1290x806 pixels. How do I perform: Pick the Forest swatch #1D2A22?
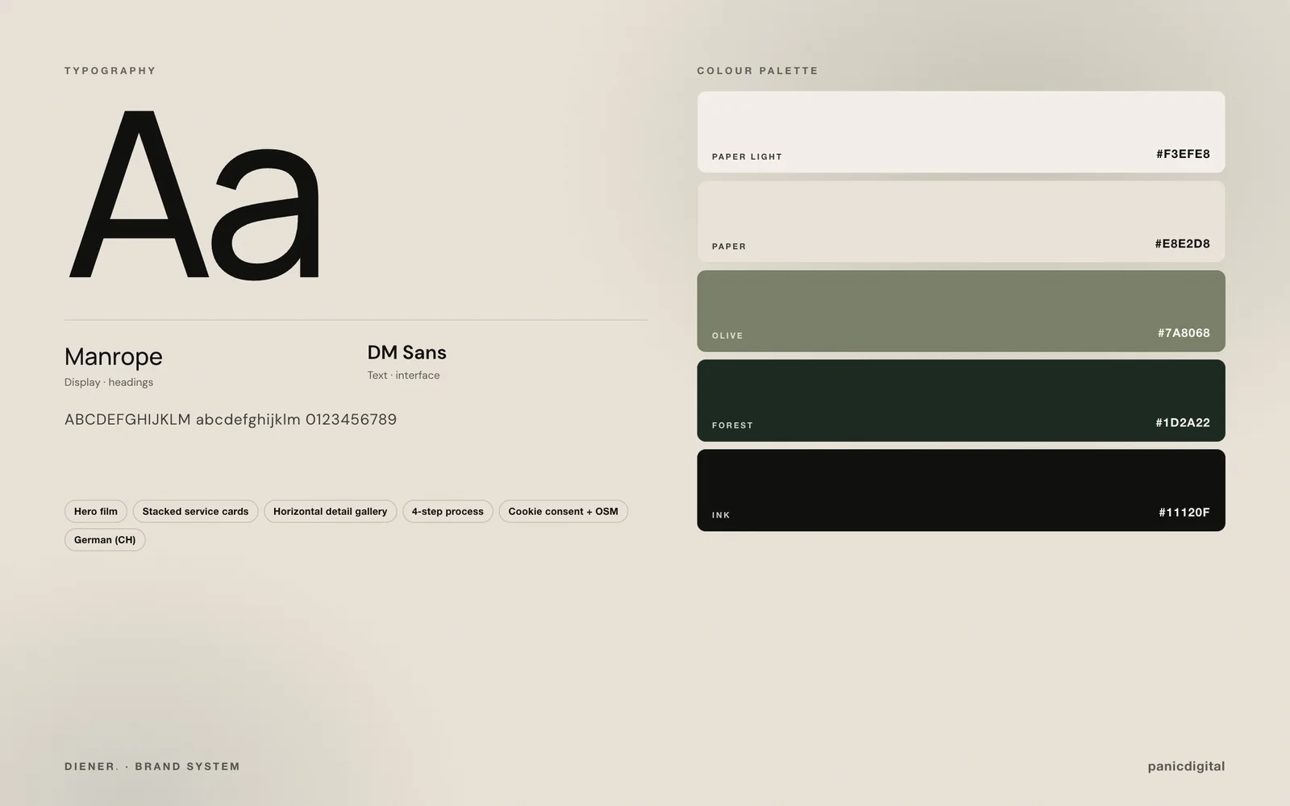tap(961, 401)
